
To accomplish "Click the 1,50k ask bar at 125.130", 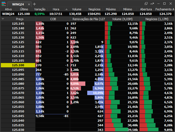I will [x=40, y=37].
